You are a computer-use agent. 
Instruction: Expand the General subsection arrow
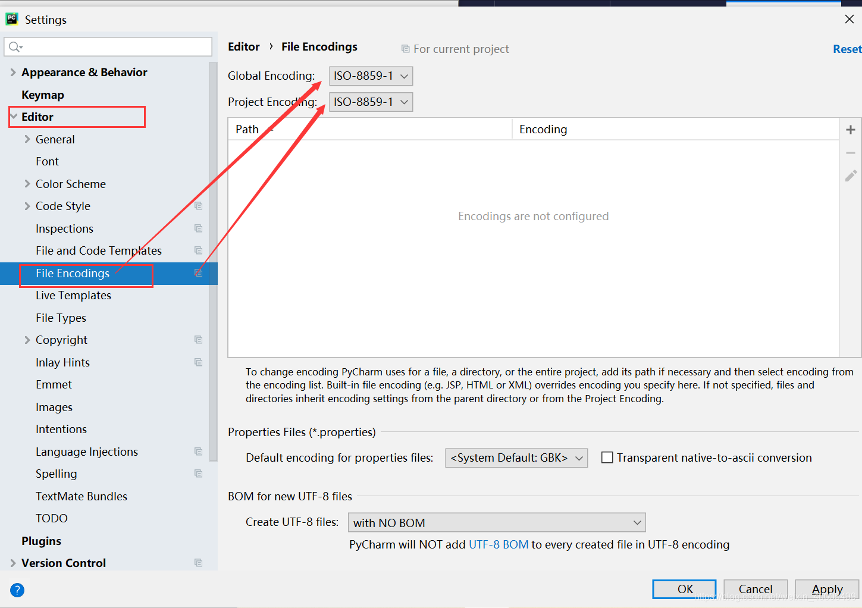[x=27, y=139]
